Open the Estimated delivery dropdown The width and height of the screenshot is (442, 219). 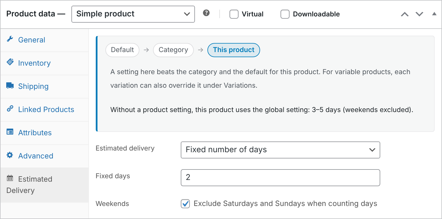pos(280,150)
